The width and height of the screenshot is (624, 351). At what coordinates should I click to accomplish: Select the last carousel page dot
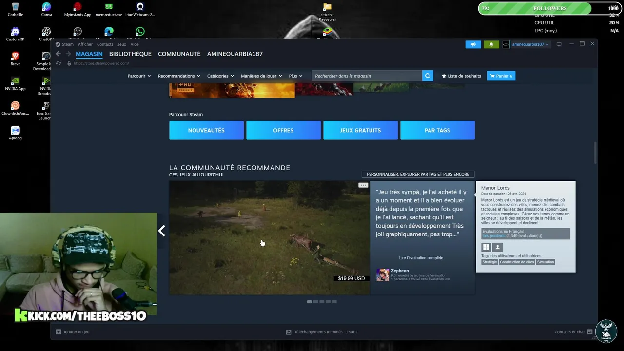point(334,302)
